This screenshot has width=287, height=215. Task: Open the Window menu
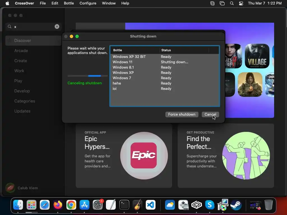(109, 3)
